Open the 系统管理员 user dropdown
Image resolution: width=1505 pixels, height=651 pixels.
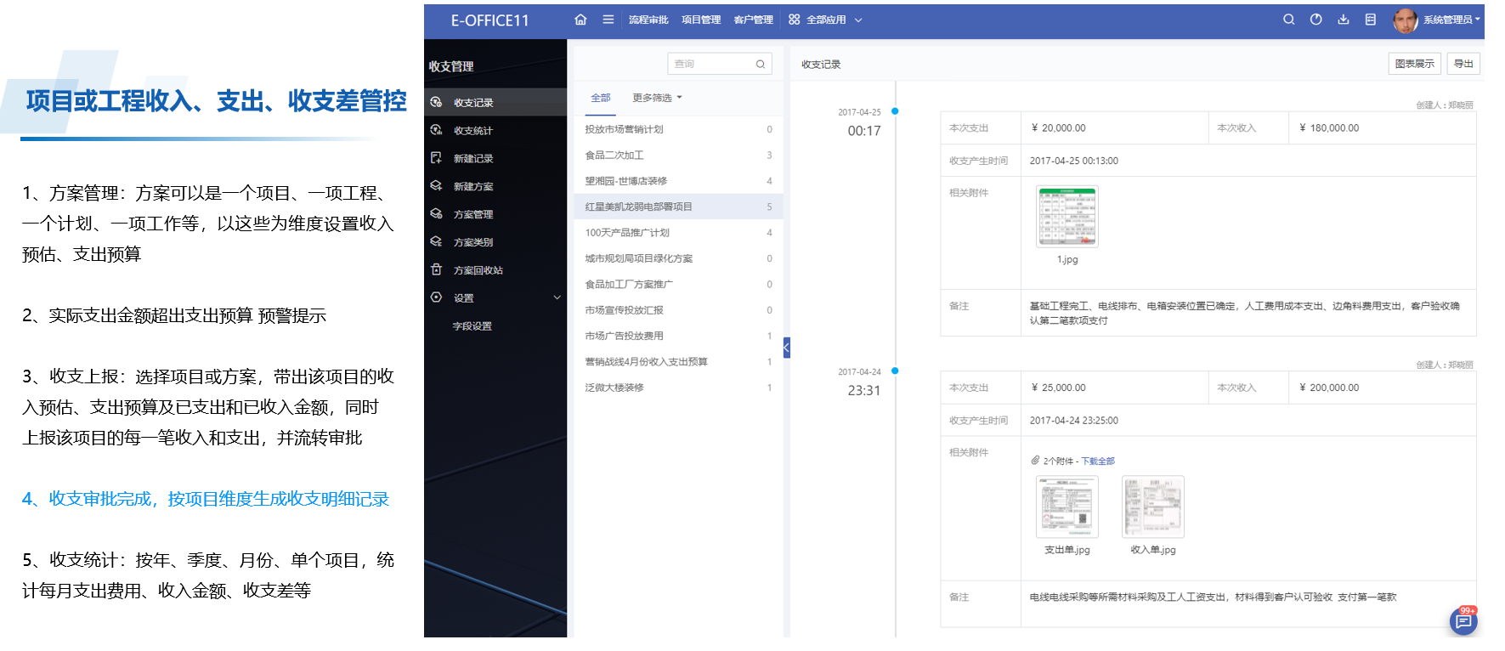tap(1452, 20)
